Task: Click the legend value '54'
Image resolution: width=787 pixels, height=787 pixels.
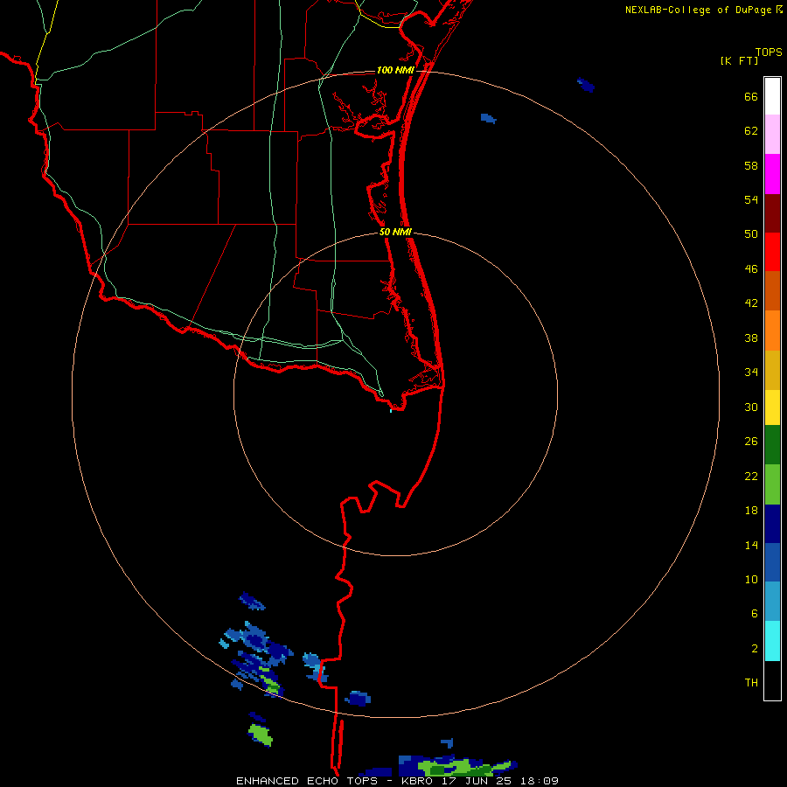Action: pos(751,199)
